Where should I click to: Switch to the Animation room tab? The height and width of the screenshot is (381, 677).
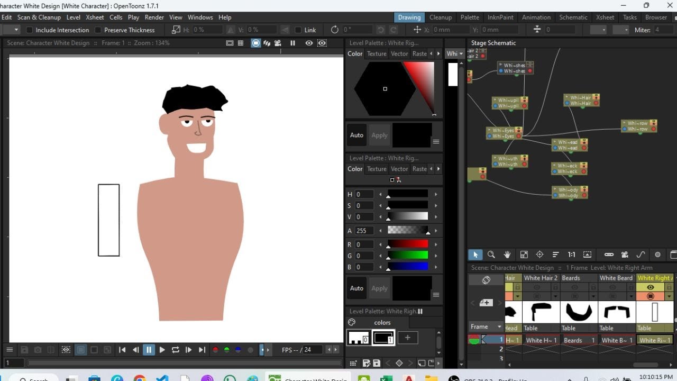(536, 17)
